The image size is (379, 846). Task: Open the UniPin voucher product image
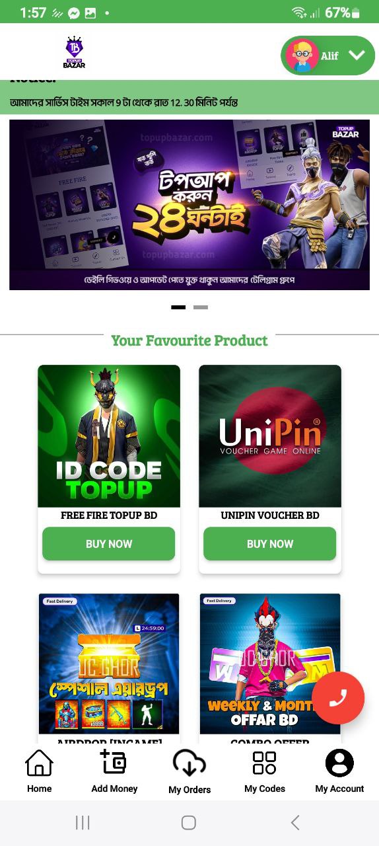point(270,436)
